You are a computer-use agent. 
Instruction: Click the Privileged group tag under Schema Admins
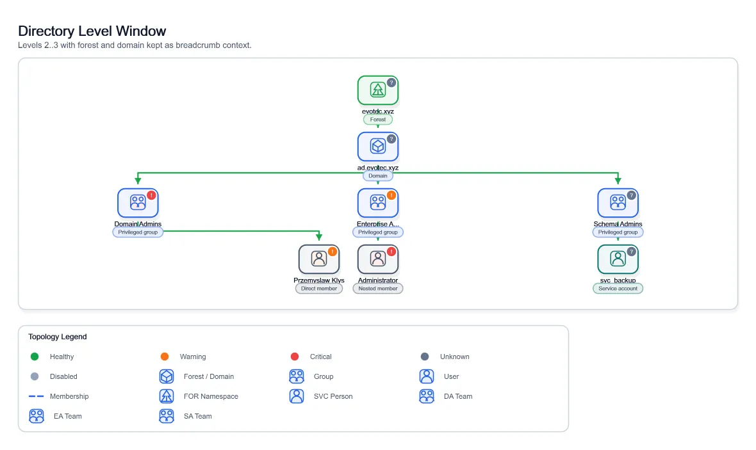(x=618, y=232)
